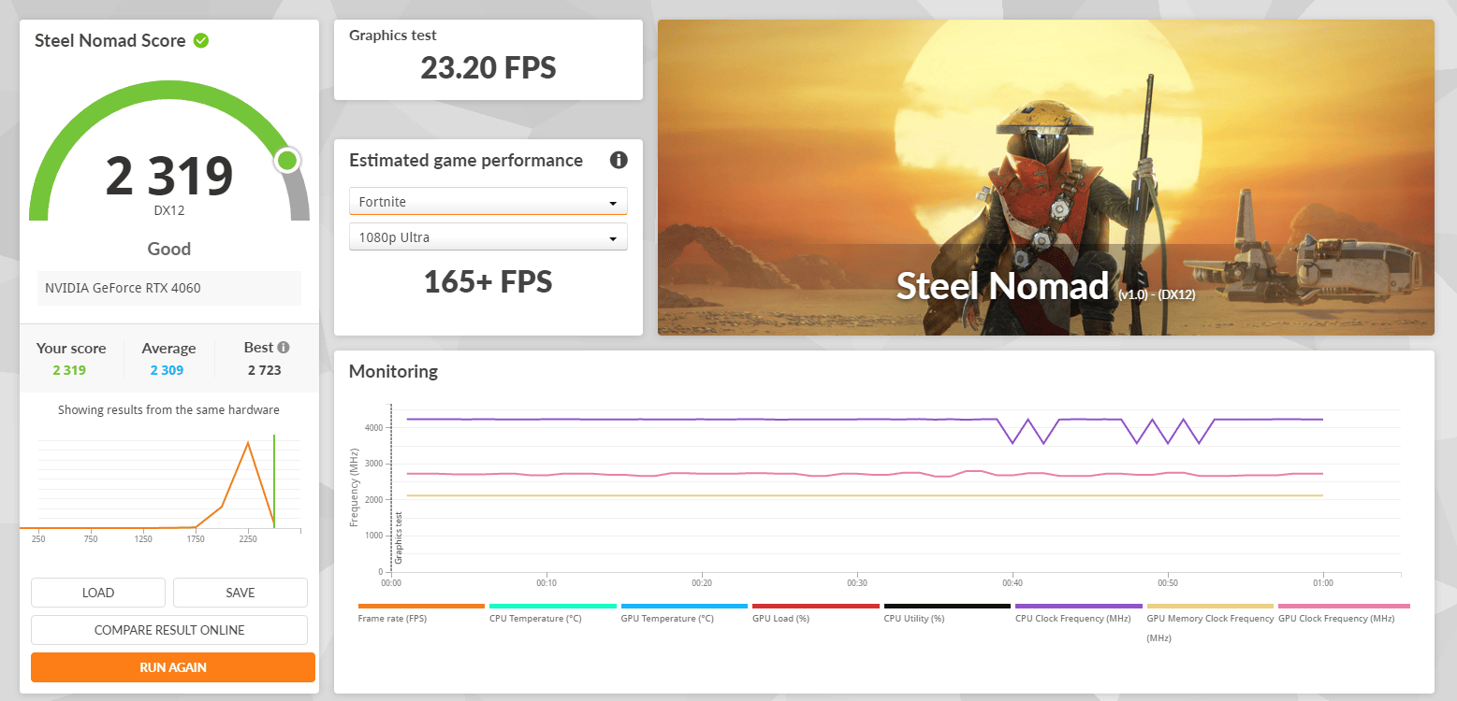The height and width of the screenshot is (701, 1457).
Task: Click 'Showing results from the same hardware' text
Action: [168, 409]
